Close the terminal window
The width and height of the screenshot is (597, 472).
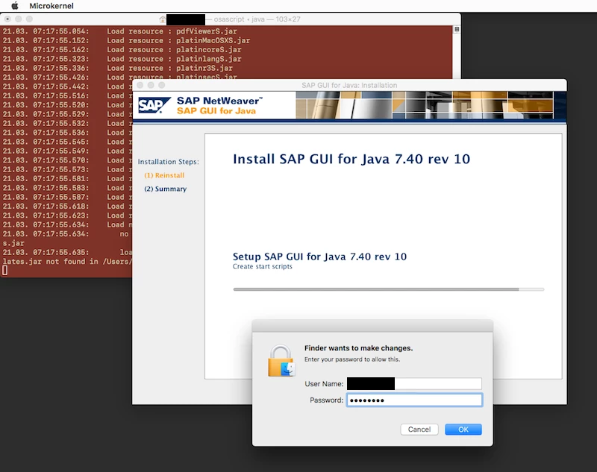pyautogui.click(x=7, y=19)
